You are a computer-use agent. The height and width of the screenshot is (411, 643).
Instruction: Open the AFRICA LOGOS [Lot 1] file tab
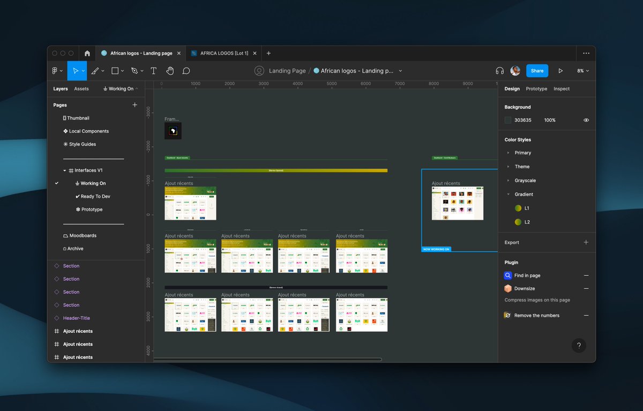pos(224,53)
